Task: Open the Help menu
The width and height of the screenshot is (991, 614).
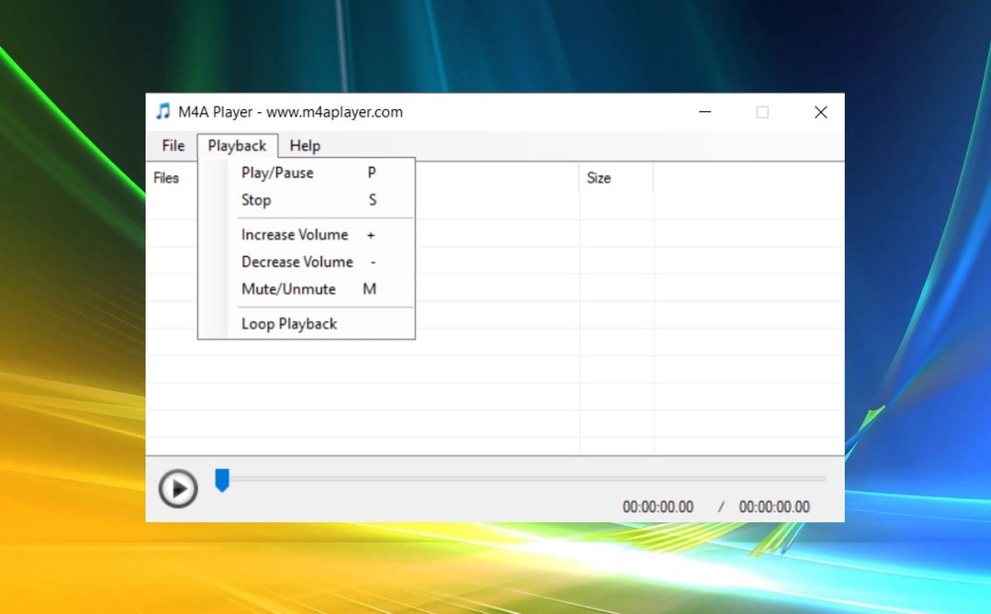Action: pos(305,145)
